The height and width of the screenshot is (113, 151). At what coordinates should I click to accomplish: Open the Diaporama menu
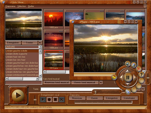pos(11,6)
